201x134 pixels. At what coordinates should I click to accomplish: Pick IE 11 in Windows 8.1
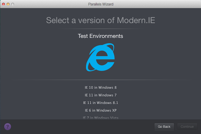click(x=100, y=103)
